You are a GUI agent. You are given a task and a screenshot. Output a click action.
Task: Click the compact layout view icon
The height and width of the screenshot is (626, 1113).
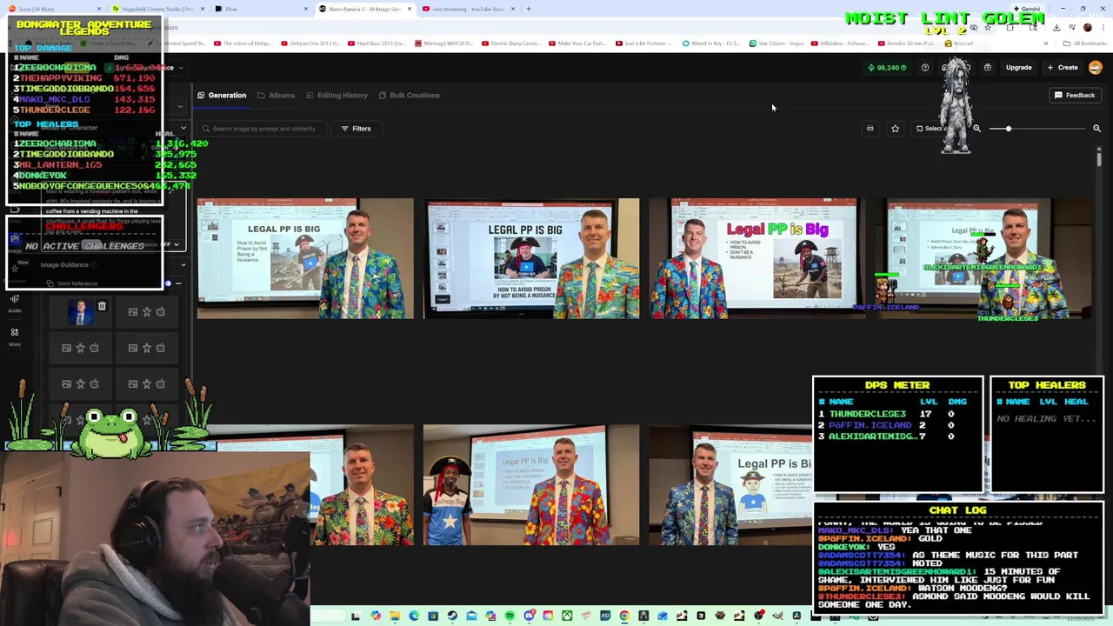pos(870,129)
